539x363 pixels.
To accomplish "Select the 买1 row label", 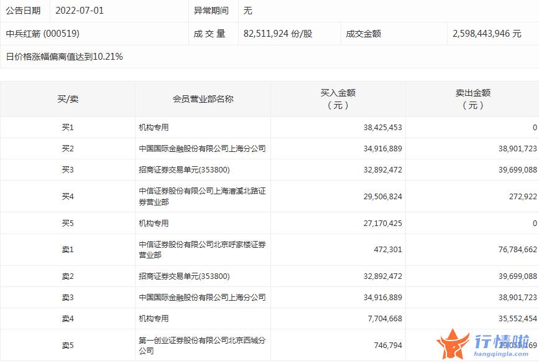I will coord(68,128).
